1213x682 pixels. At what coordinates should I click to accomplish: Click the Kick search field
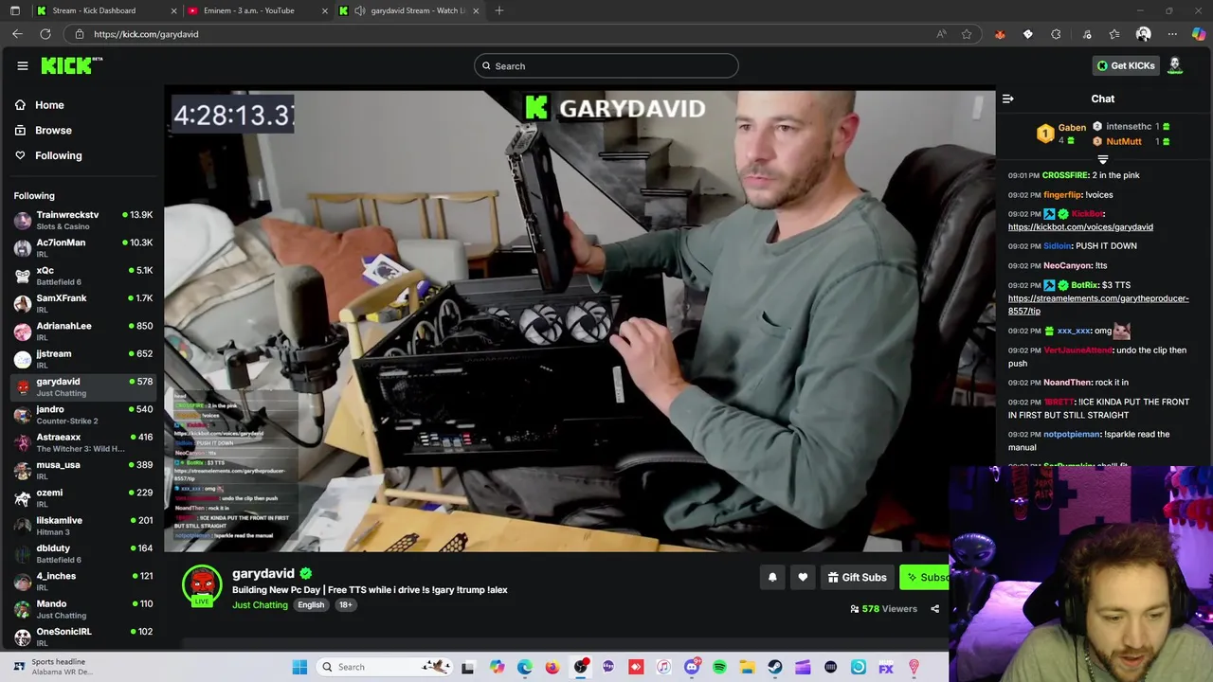click(x=606, y=65)
